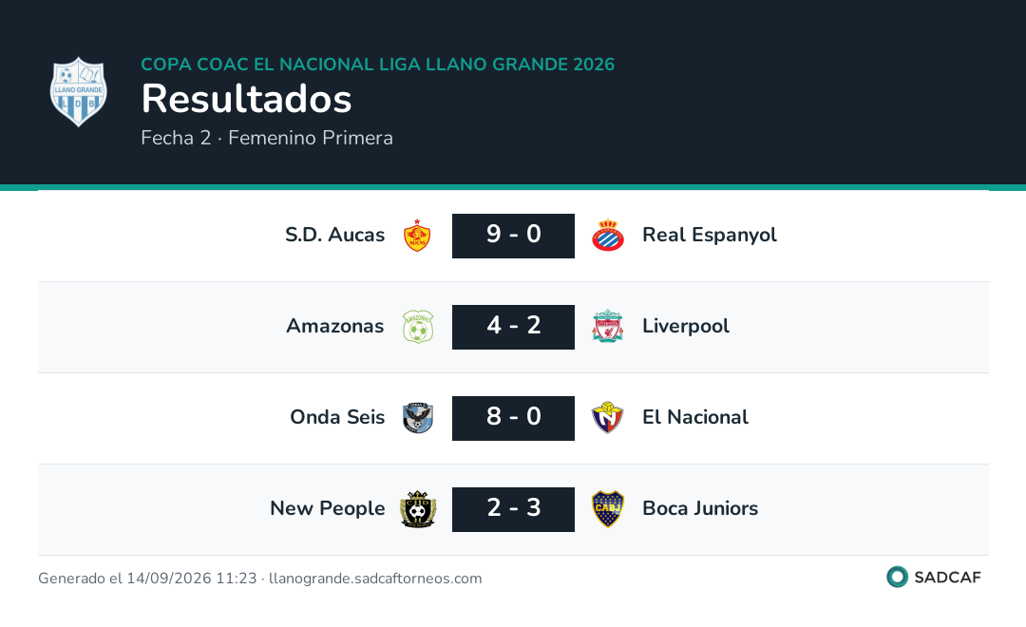The width and height of the screenshot is (1026, 627).
Task: Click the S.D. Aucas team crest
Action: pos(417,236)
